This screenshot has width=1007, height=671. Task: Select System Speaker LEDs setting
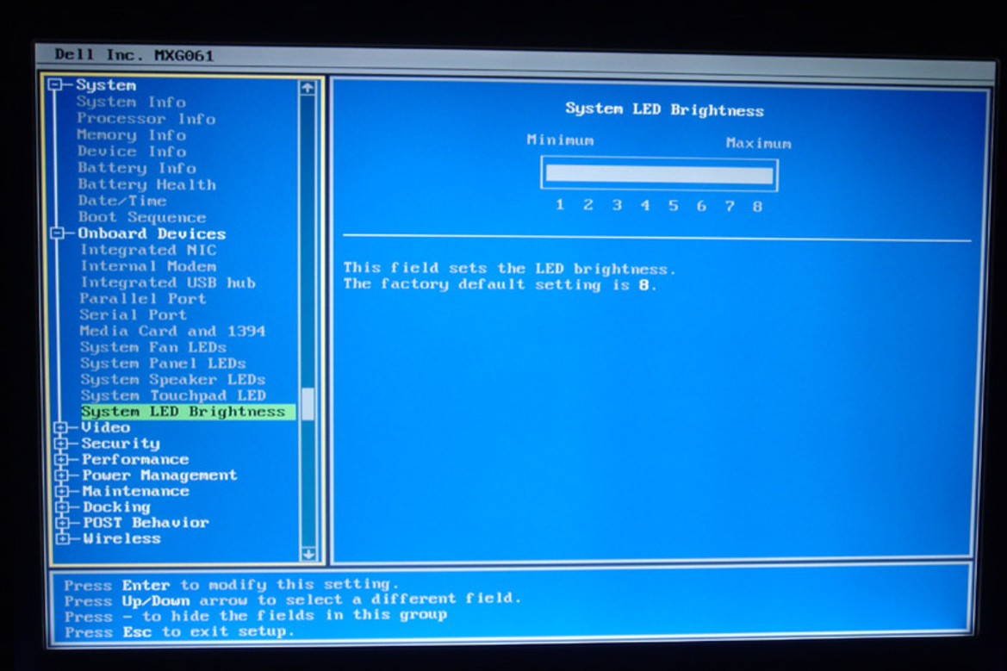click(173, 380)
